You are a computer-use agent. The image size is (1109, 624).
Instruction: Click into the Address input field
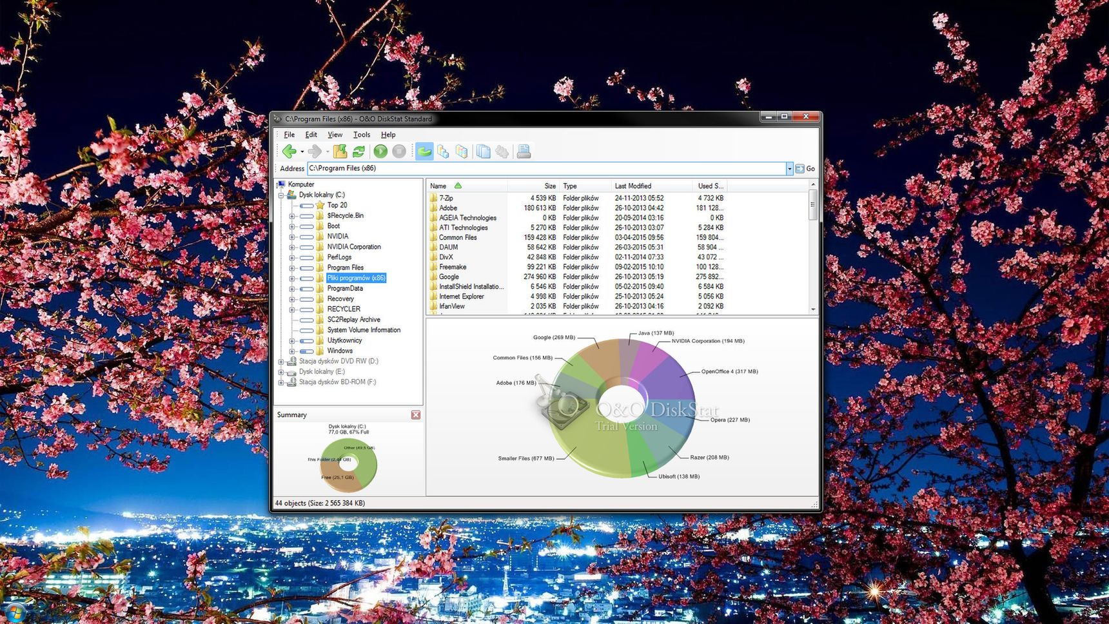(546, 169)
